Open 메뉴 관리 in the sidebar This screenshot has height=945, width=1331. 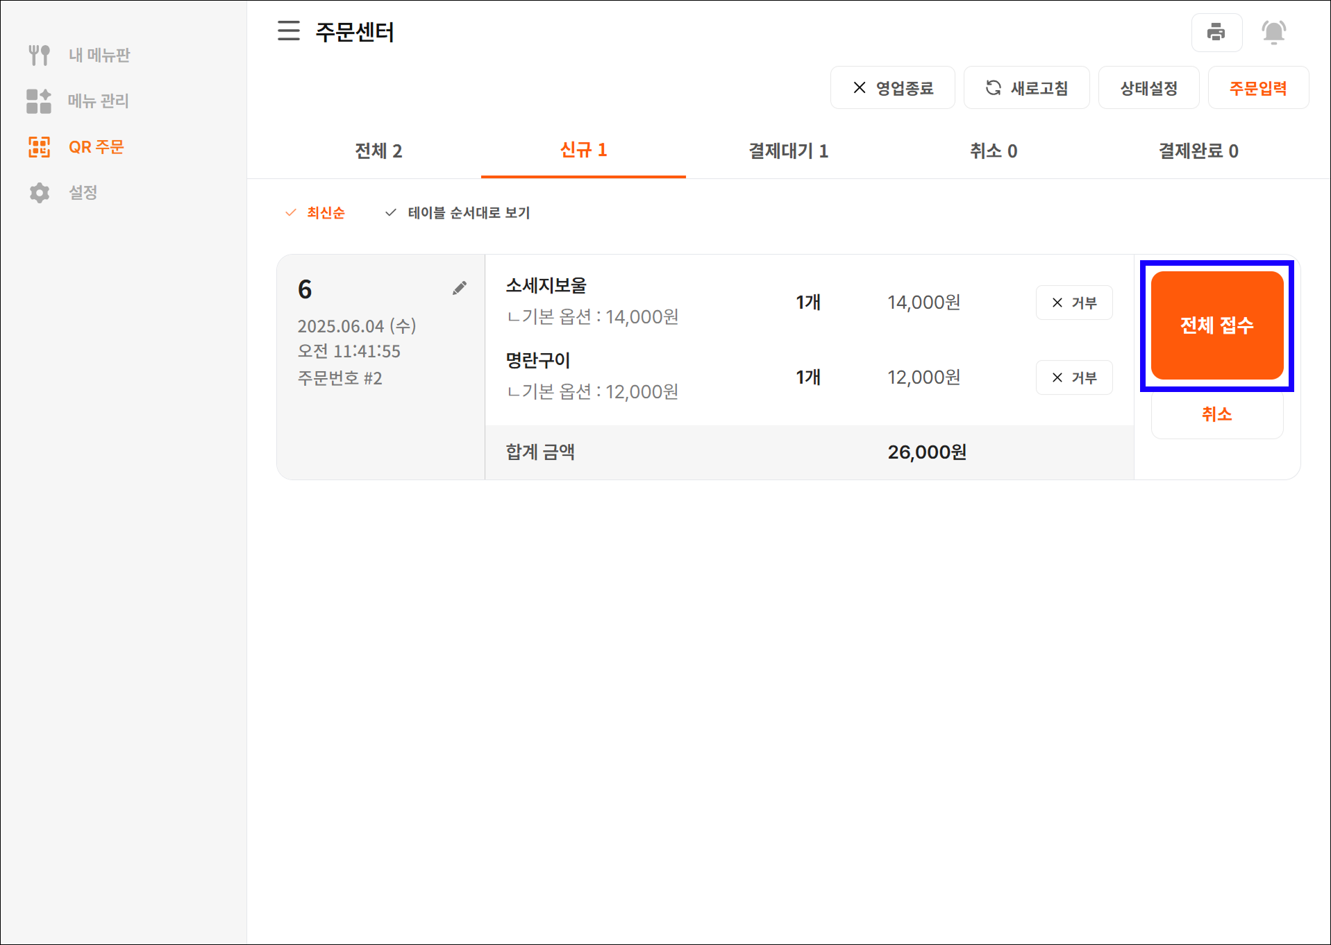tap(99, 101)
